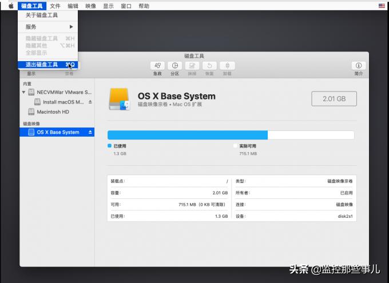Click the 2.01 GB size box

[334, 99]
